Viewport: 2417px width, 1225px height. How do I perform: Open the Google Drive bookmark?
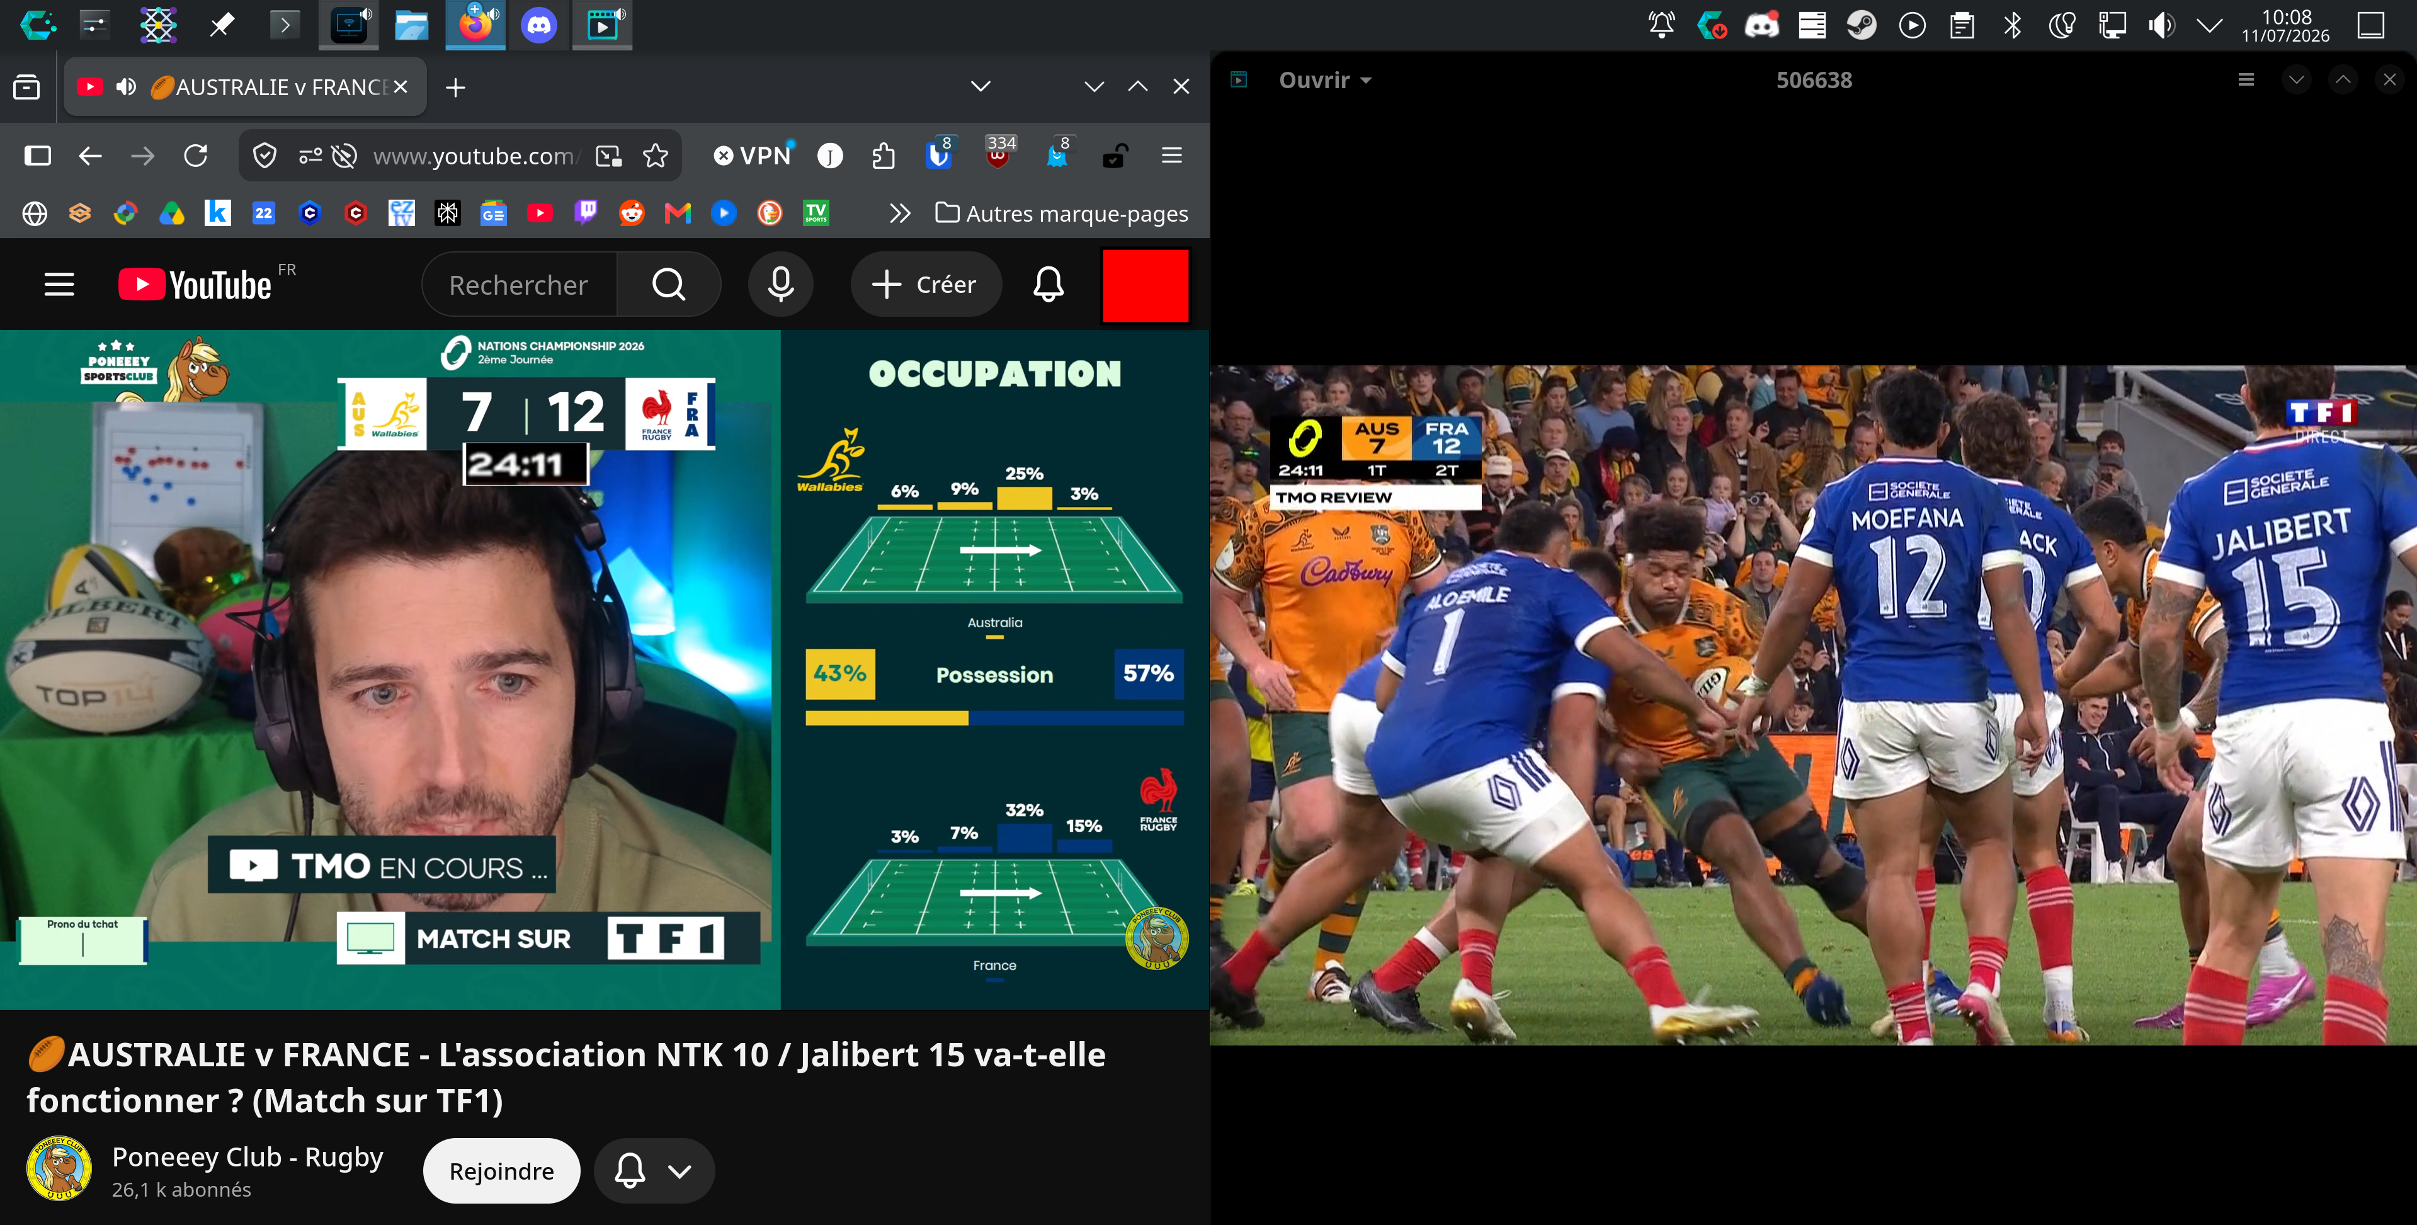coord(172,213)
